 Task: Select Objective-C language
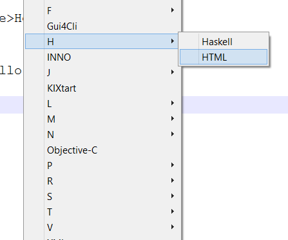(x=102, y=150)
